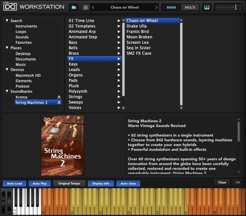Adjust the master volume slider

[228, 7]
